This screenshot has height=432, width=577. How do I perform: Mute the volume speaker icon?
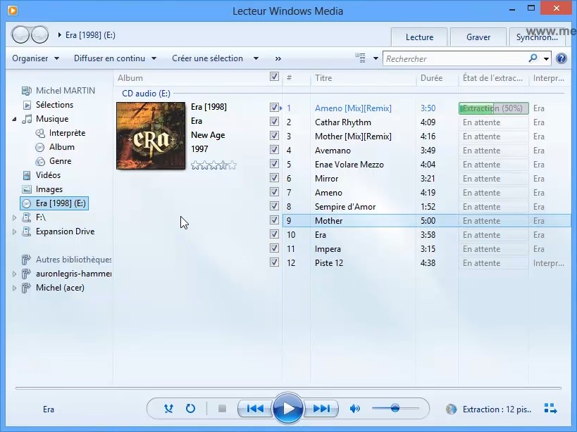(x=355, y=409)
